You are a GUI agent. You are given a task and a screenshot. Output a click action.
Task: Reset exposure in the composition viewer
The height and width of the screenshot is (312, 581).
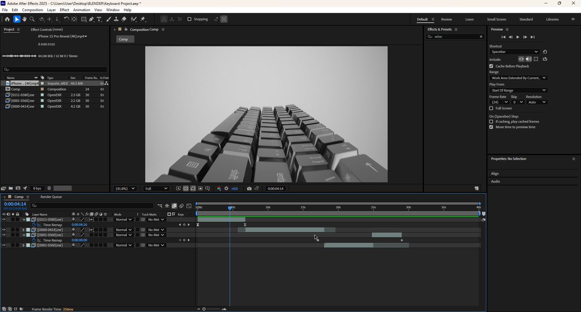(226, 189)
